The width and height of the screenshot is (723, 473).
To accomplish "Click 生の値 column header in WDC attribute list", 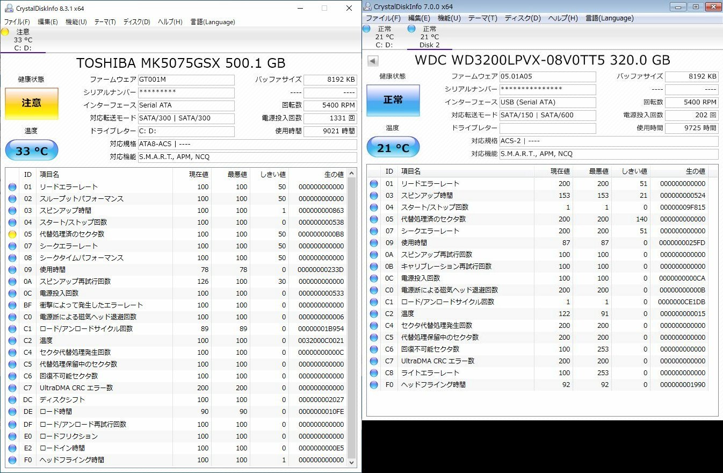I will [695, 171].
